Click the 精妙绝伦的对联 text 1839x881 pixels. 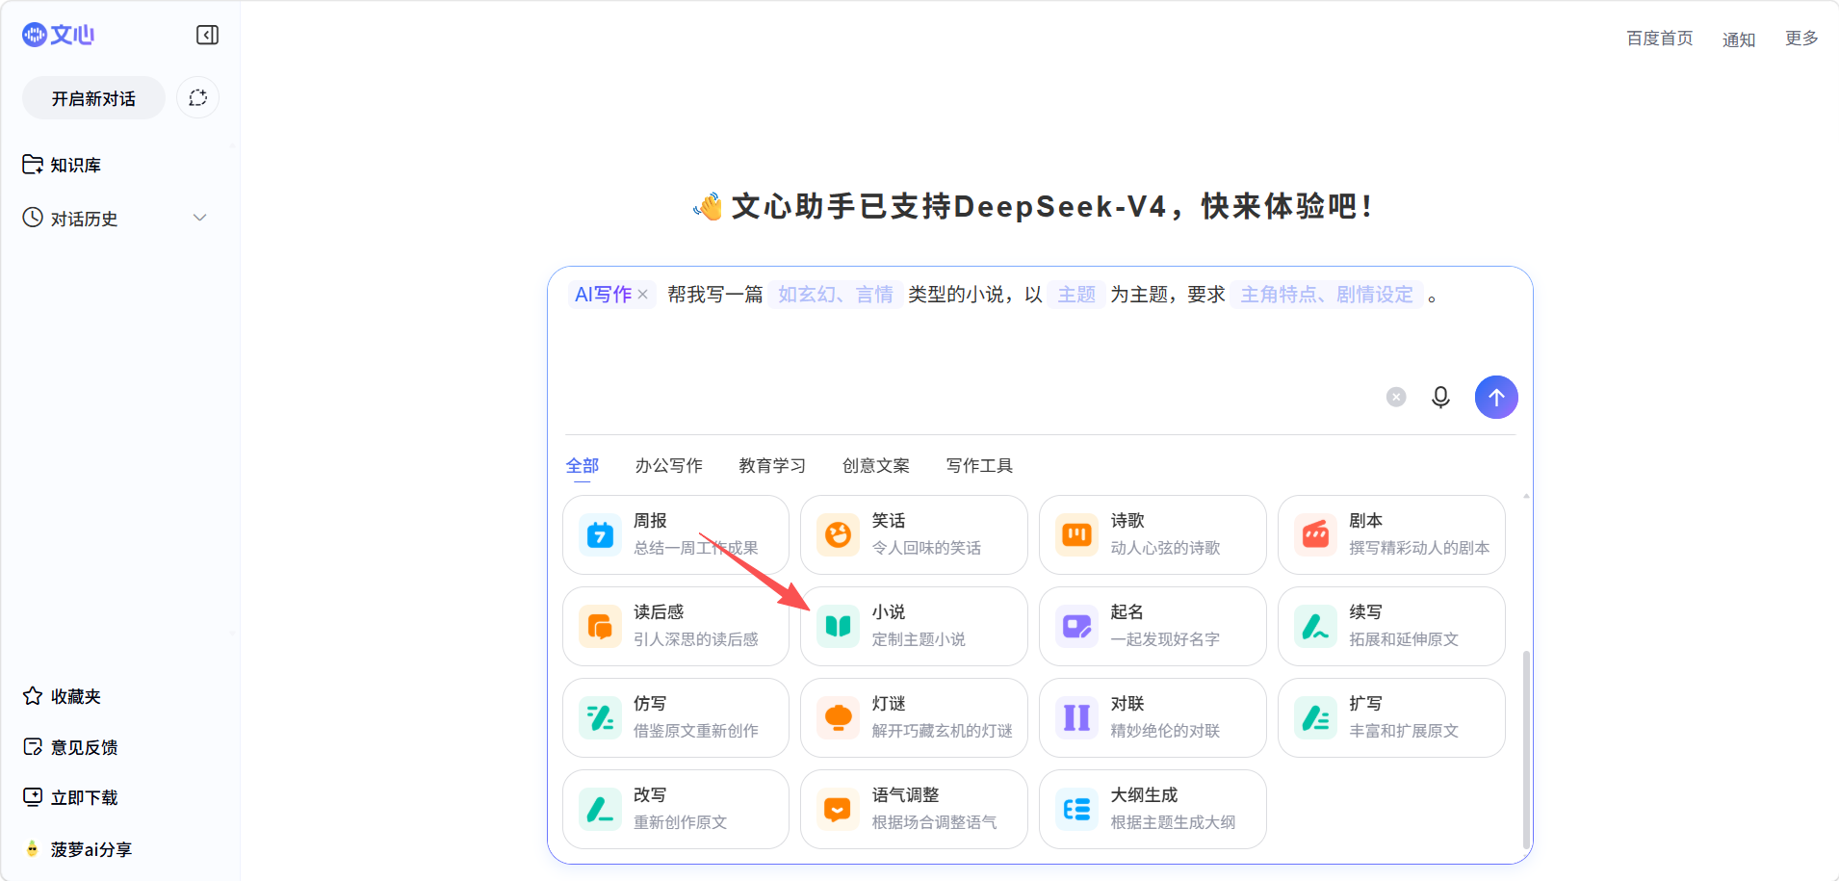click(1166, 731)
